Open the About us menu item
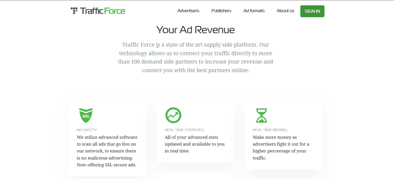394x179 pixels. pyautogui.click(x=285, y=11)
